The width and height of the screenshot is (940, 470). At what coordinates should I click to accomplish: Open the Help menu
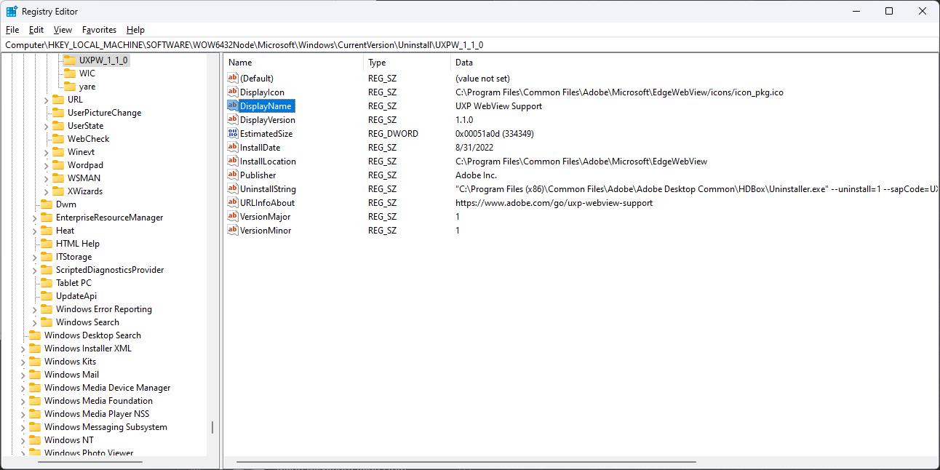135,30
